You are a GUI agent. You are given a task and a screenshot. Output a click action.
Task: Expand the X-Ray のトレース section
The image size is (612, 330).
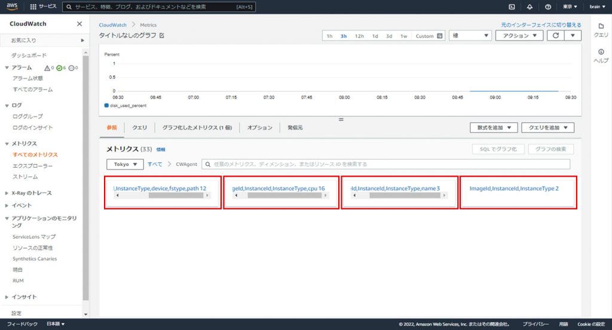click(7, 193)
